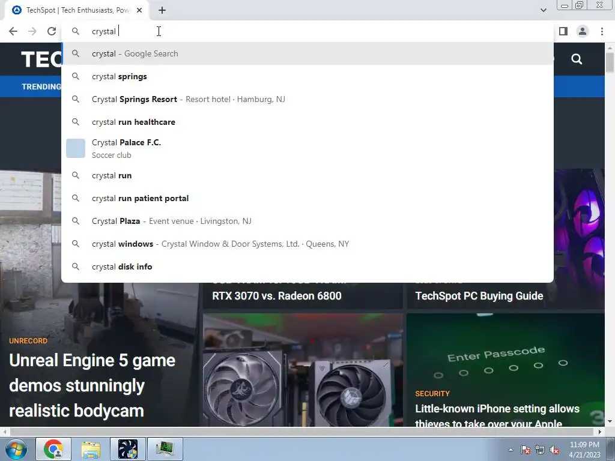Close the TechSpot tab
The height and width of the screenshot is (461, 615).
[x=139, y=11]
